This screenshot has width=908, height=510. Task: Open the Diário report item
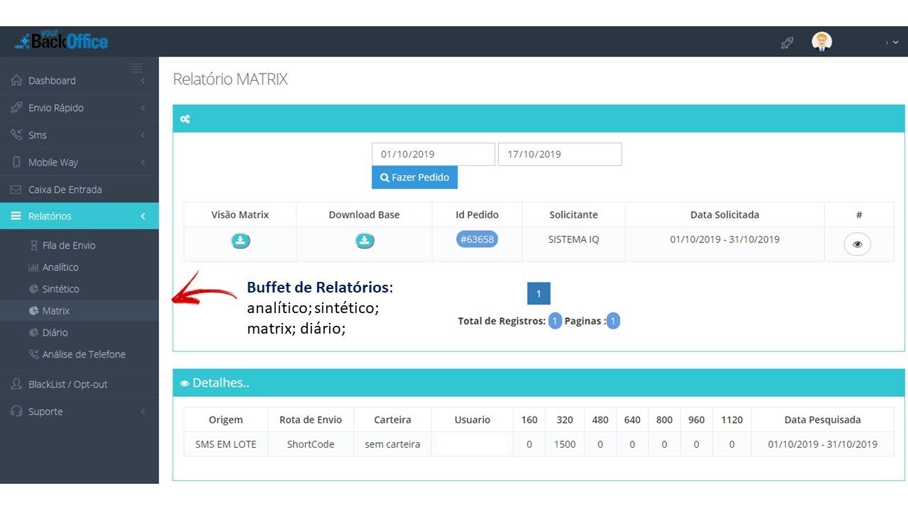coord(79,332)
